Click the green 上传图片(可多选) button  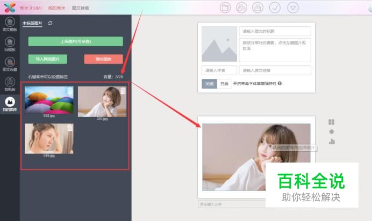pyautogui.click(x=75, y=41)
